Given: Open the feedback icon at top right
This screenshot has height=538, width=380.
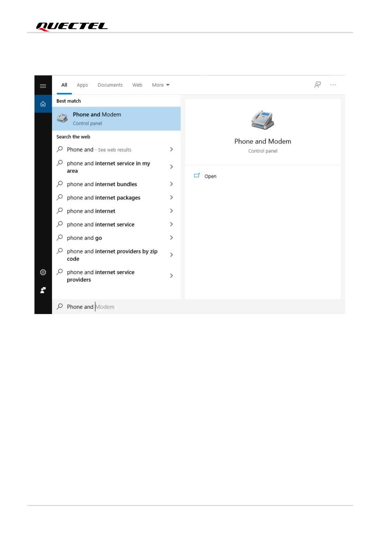Looking at the screenshot, I should [317, 85].
